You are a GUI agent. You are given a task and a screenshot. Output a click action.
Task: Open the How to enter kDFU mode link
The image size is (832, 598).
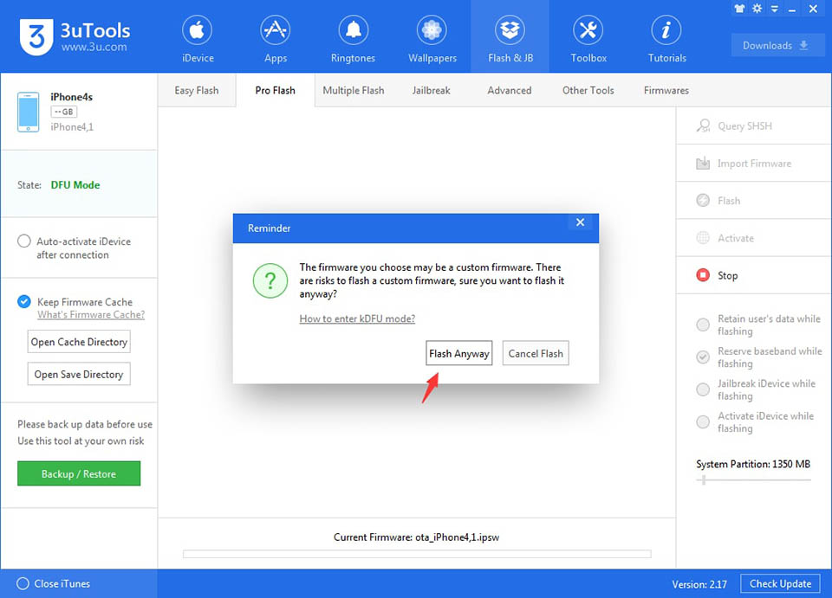(357, 318)
